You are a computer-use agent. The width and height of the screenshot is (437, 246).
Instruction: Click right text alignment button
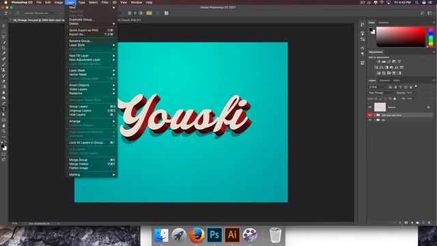(141, 13)
